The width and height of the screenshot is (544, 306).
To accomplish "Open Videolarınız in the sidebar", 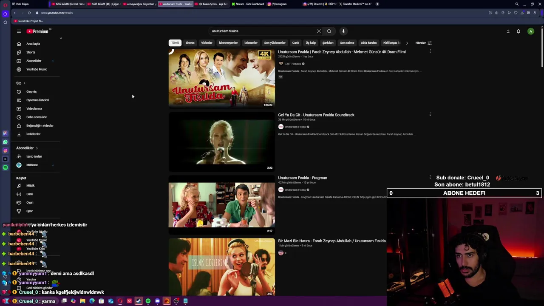I will coord(34,108).
